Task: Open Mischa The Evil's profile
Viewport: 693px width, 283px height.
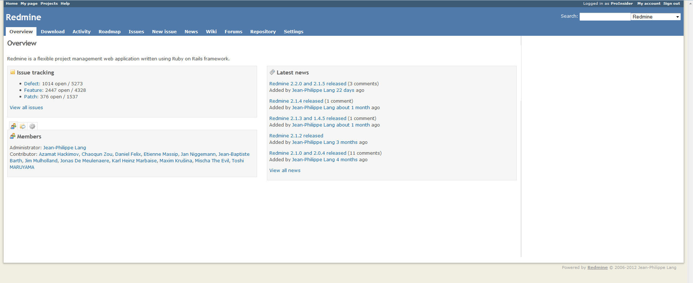Action: click(212, 160)
